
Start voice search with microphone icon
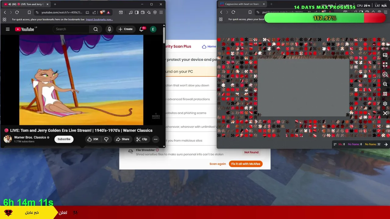click(109, 29)
